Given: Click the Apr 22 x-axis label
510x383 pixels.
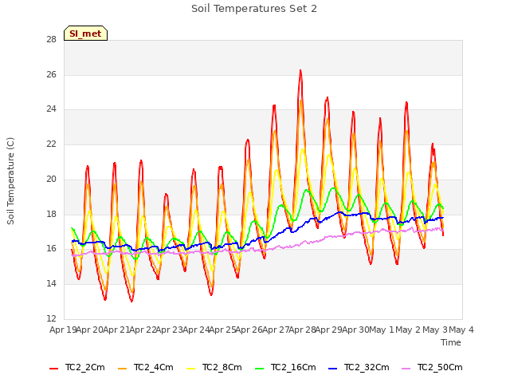Looking at the screenshot, I should coord(143,330).
